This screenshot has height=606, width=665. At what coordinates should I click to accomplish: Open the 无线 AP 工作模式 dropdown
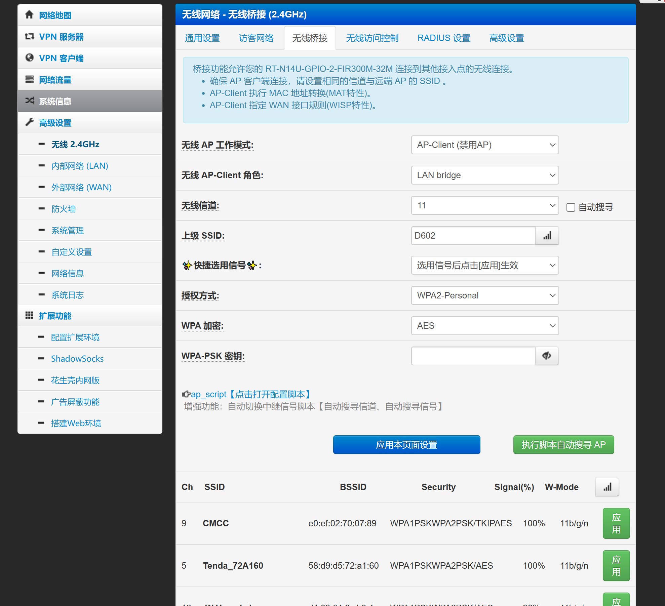point(484,145)
